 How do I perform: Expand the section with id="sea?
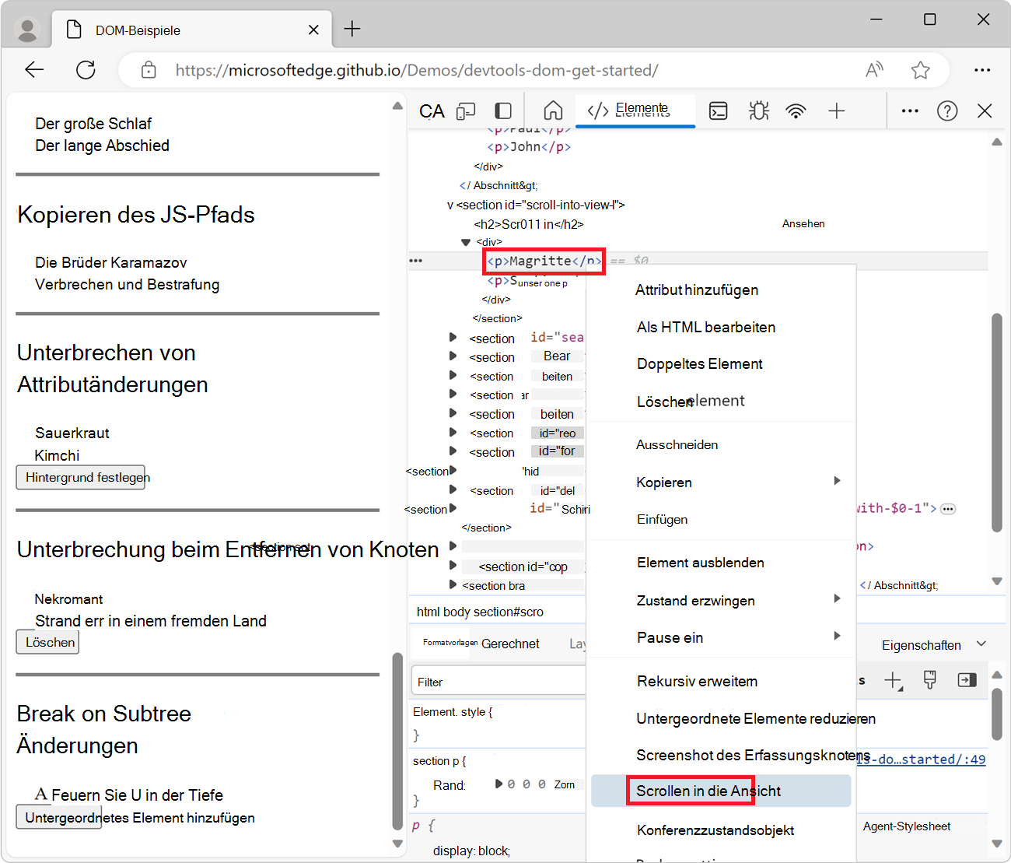click(x=453, y=337)
